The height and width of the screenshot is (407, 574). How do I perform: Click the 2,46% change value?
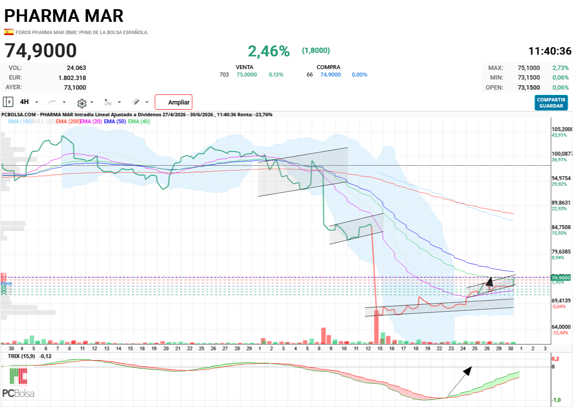pyautogui.click(x=269, y=51)
